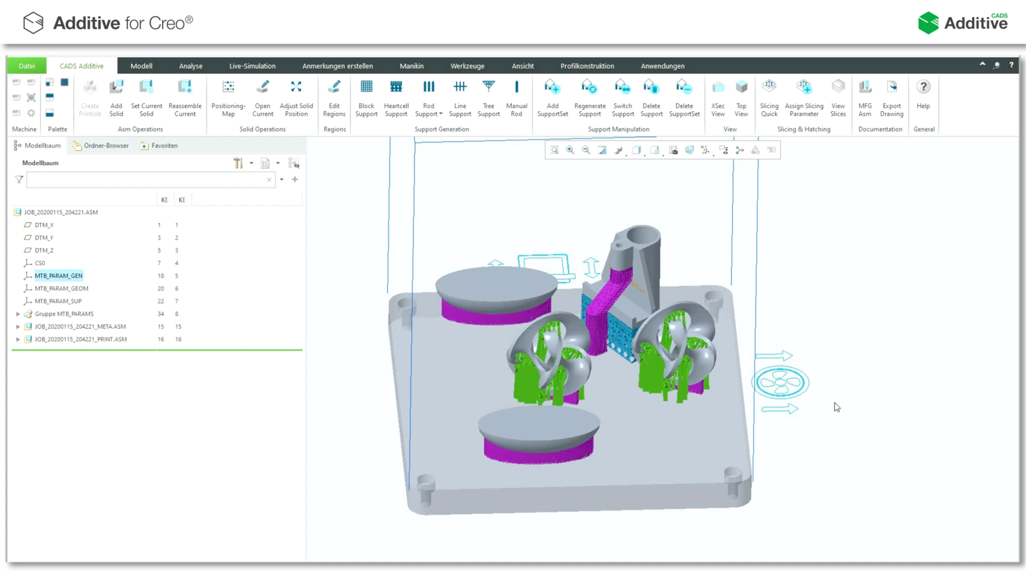This screenshot has width=1026, height=577.
Task: Click Zoom Out in graphics toolbar
Action: tap(586, 150)
